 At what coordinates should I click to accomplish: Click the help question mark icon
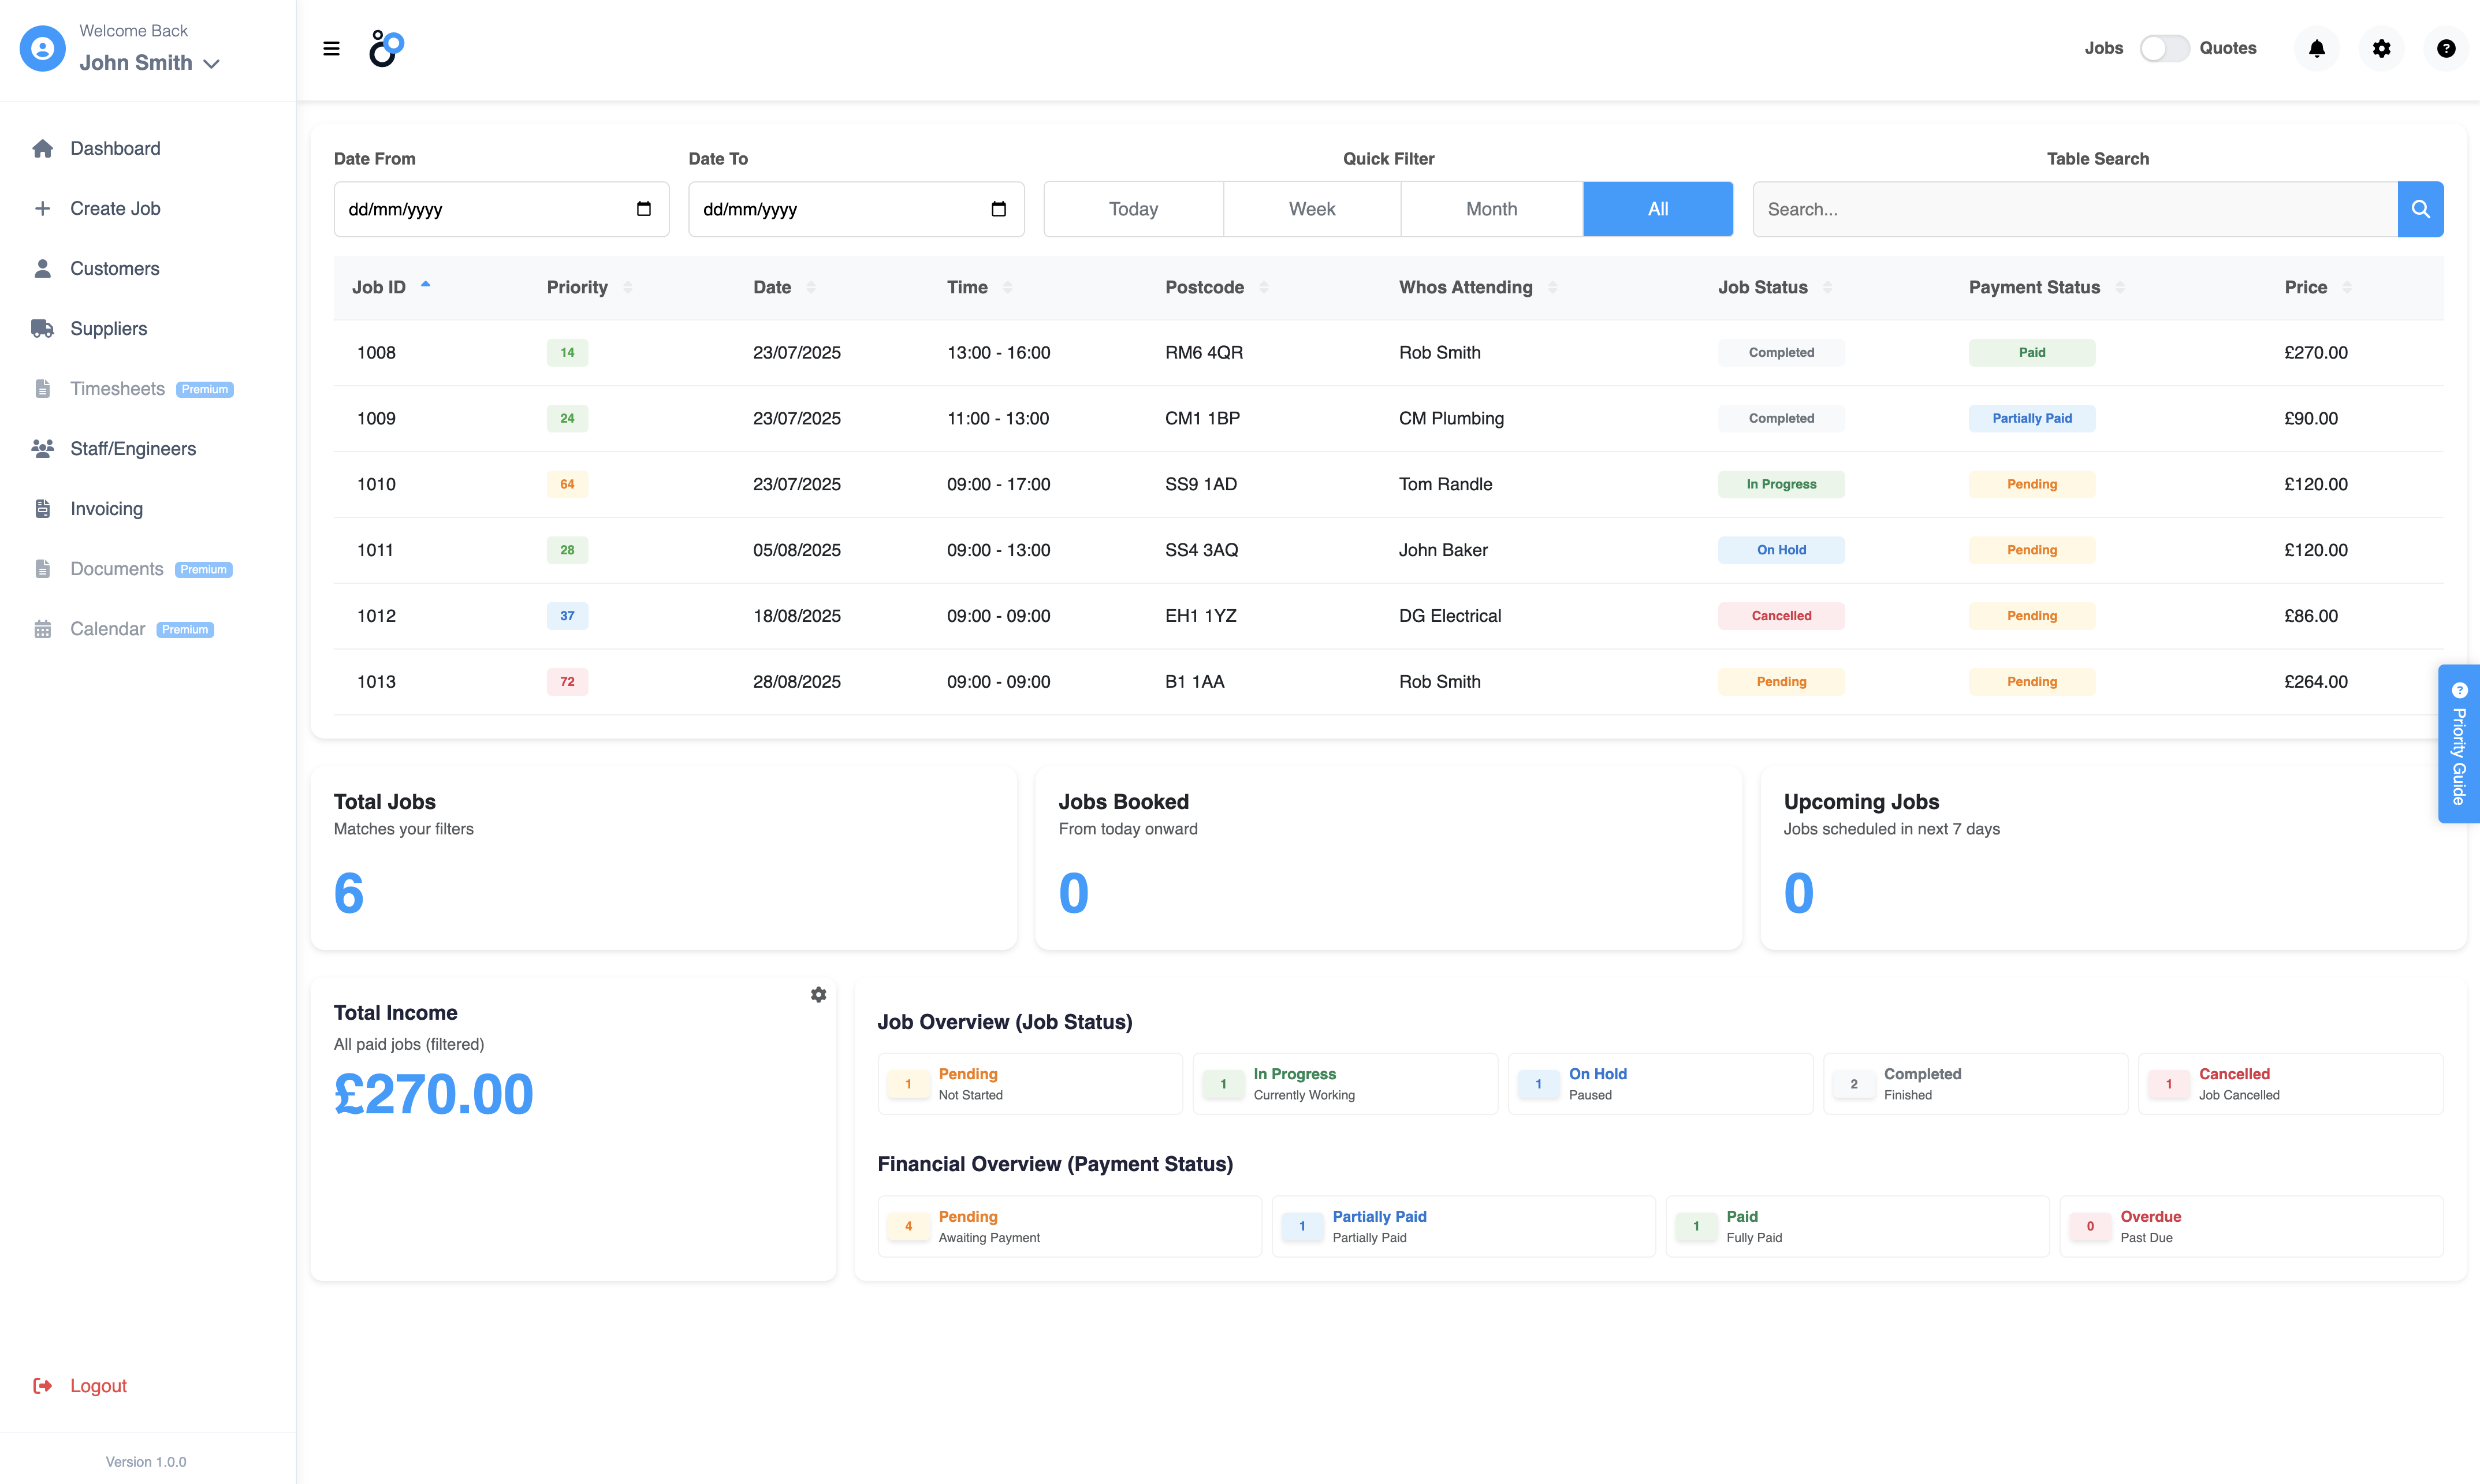[x=2445, y=48]
